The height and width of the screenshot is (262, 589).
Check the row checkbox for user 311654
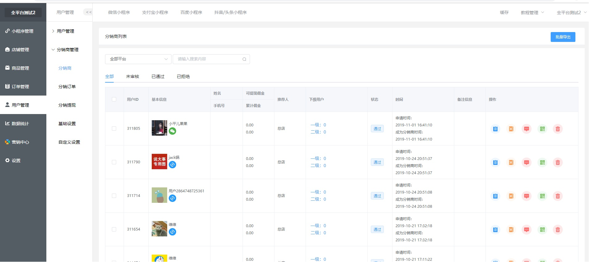[114, 229]
